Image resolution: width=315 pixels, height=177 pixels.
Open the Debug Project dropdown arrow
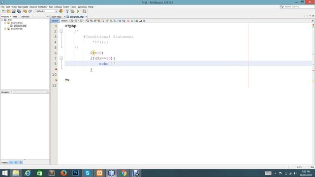point(88,11)
